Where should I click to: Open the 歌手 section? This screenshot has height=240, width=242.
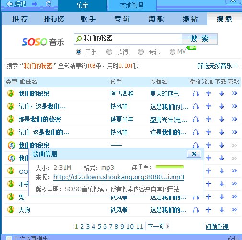(88, 19)
